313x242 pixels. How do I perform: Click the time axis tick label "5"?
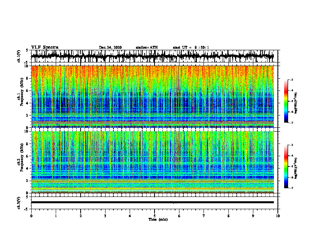point(155,216)
